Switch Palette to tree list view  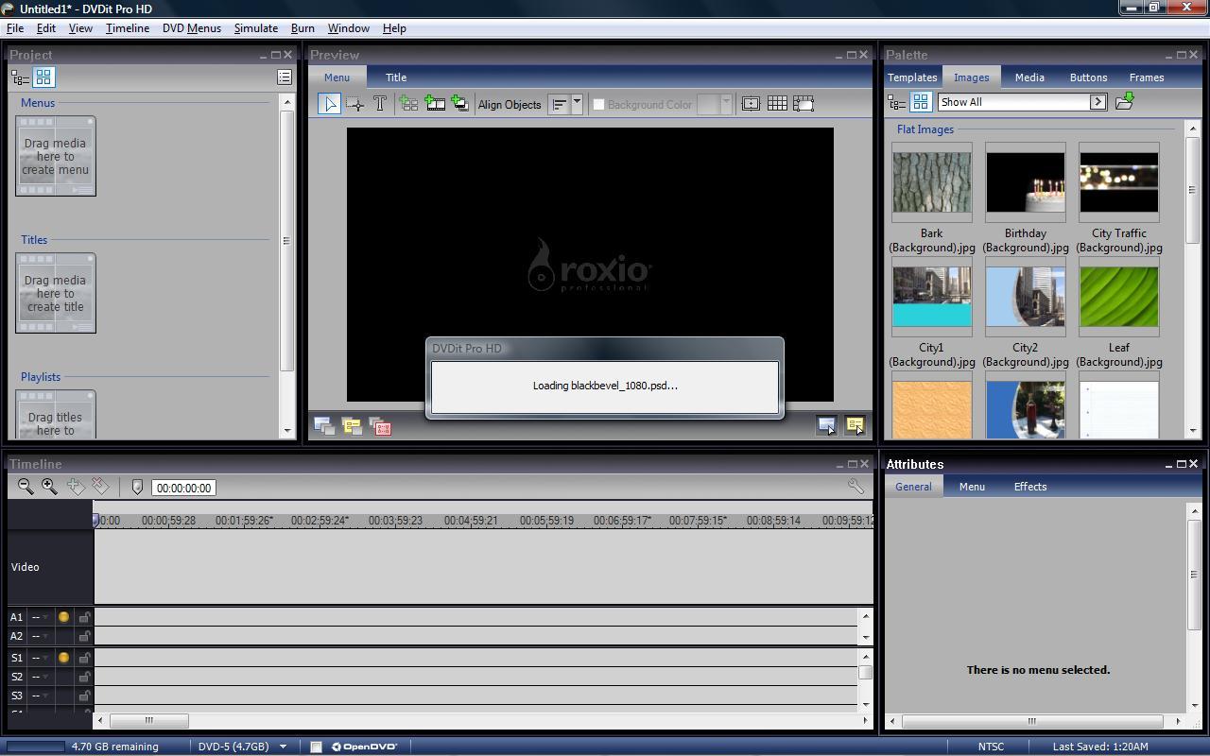(x=897, y=102)
